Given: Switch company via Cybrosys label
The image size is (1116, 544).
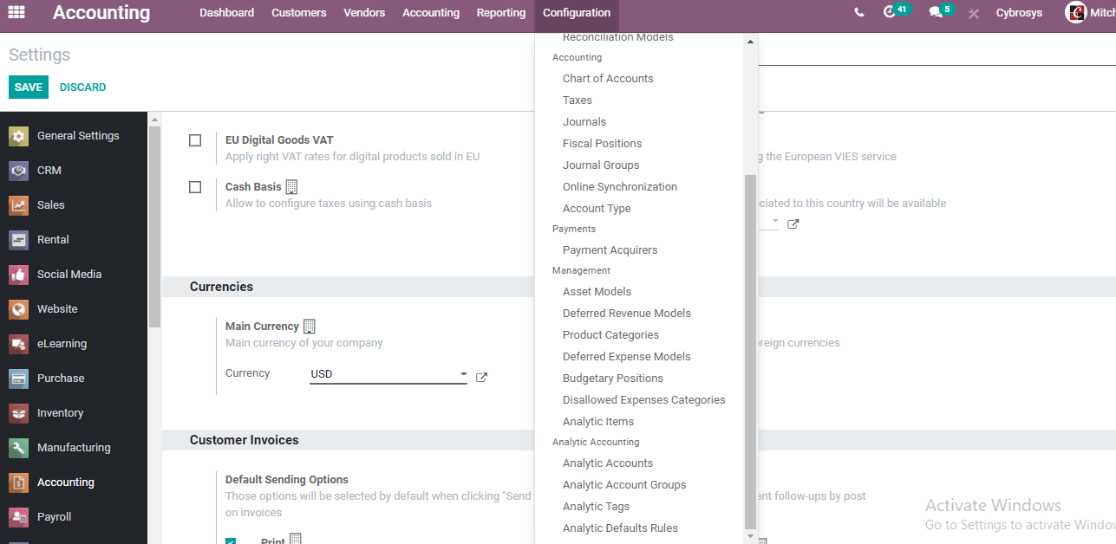Looking at the screenshot, I should point(1019,13).
